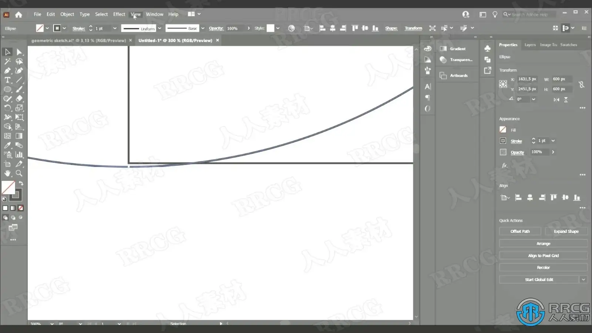Select the Scale tool

pos(19,108)
